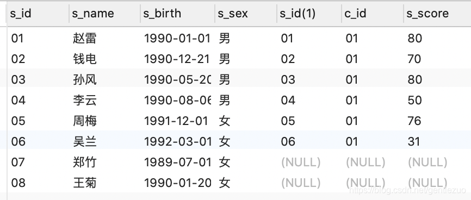Click s_sex cell 女 in 周梅 row

(x=225, y=121)
